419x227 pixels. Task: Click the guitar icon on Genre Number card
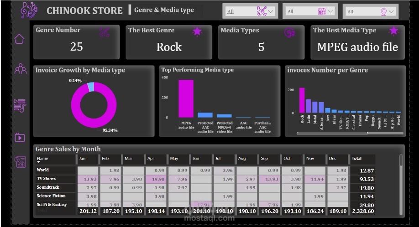pyautogui.click(x=104, y=32)
